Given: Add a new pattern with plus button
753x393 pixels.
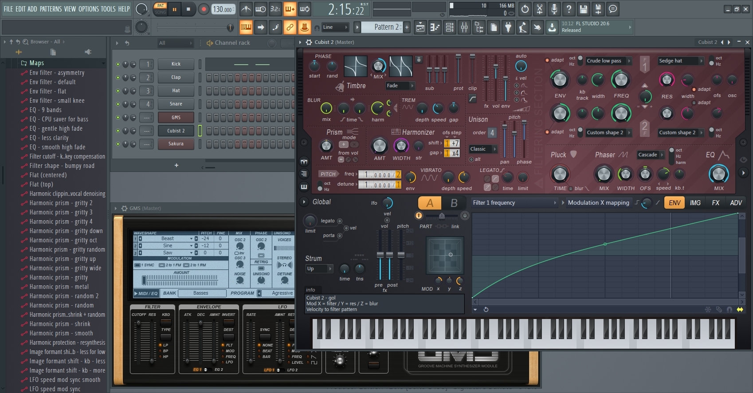Looking at the screenshot, I should [x=407, y=27].
